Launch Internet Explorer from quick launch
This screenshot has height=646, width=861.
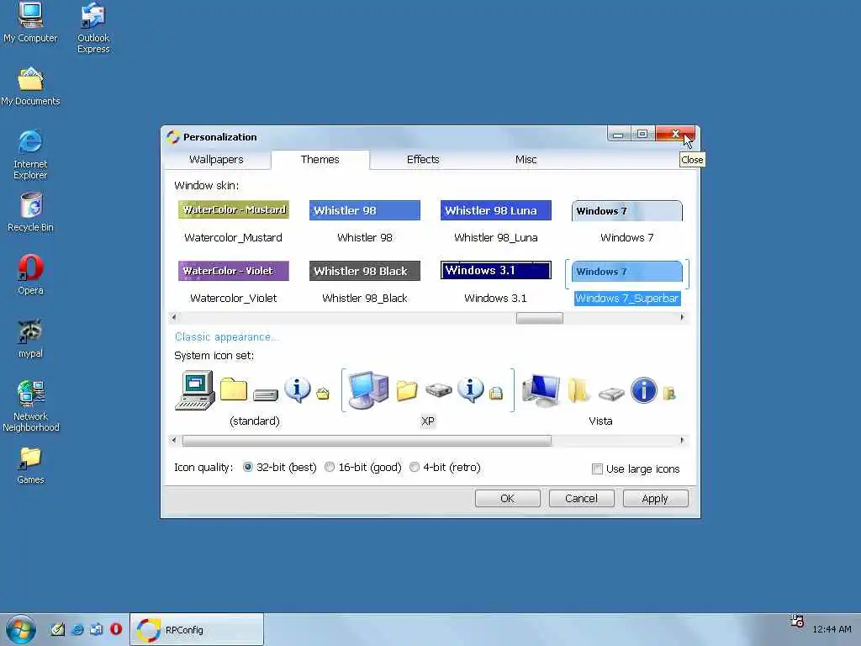(77, 629)
